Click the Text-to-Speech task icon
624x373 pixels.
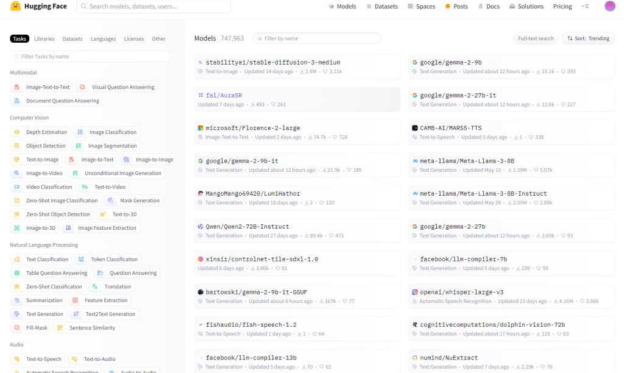coord(17,360)
